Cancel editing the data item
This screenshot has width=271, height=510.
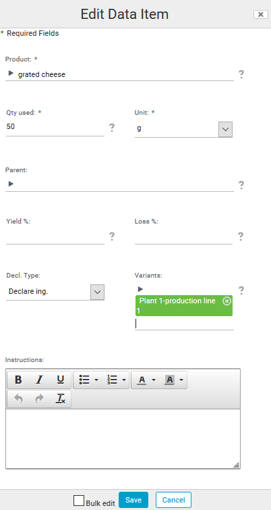(173, 500)
